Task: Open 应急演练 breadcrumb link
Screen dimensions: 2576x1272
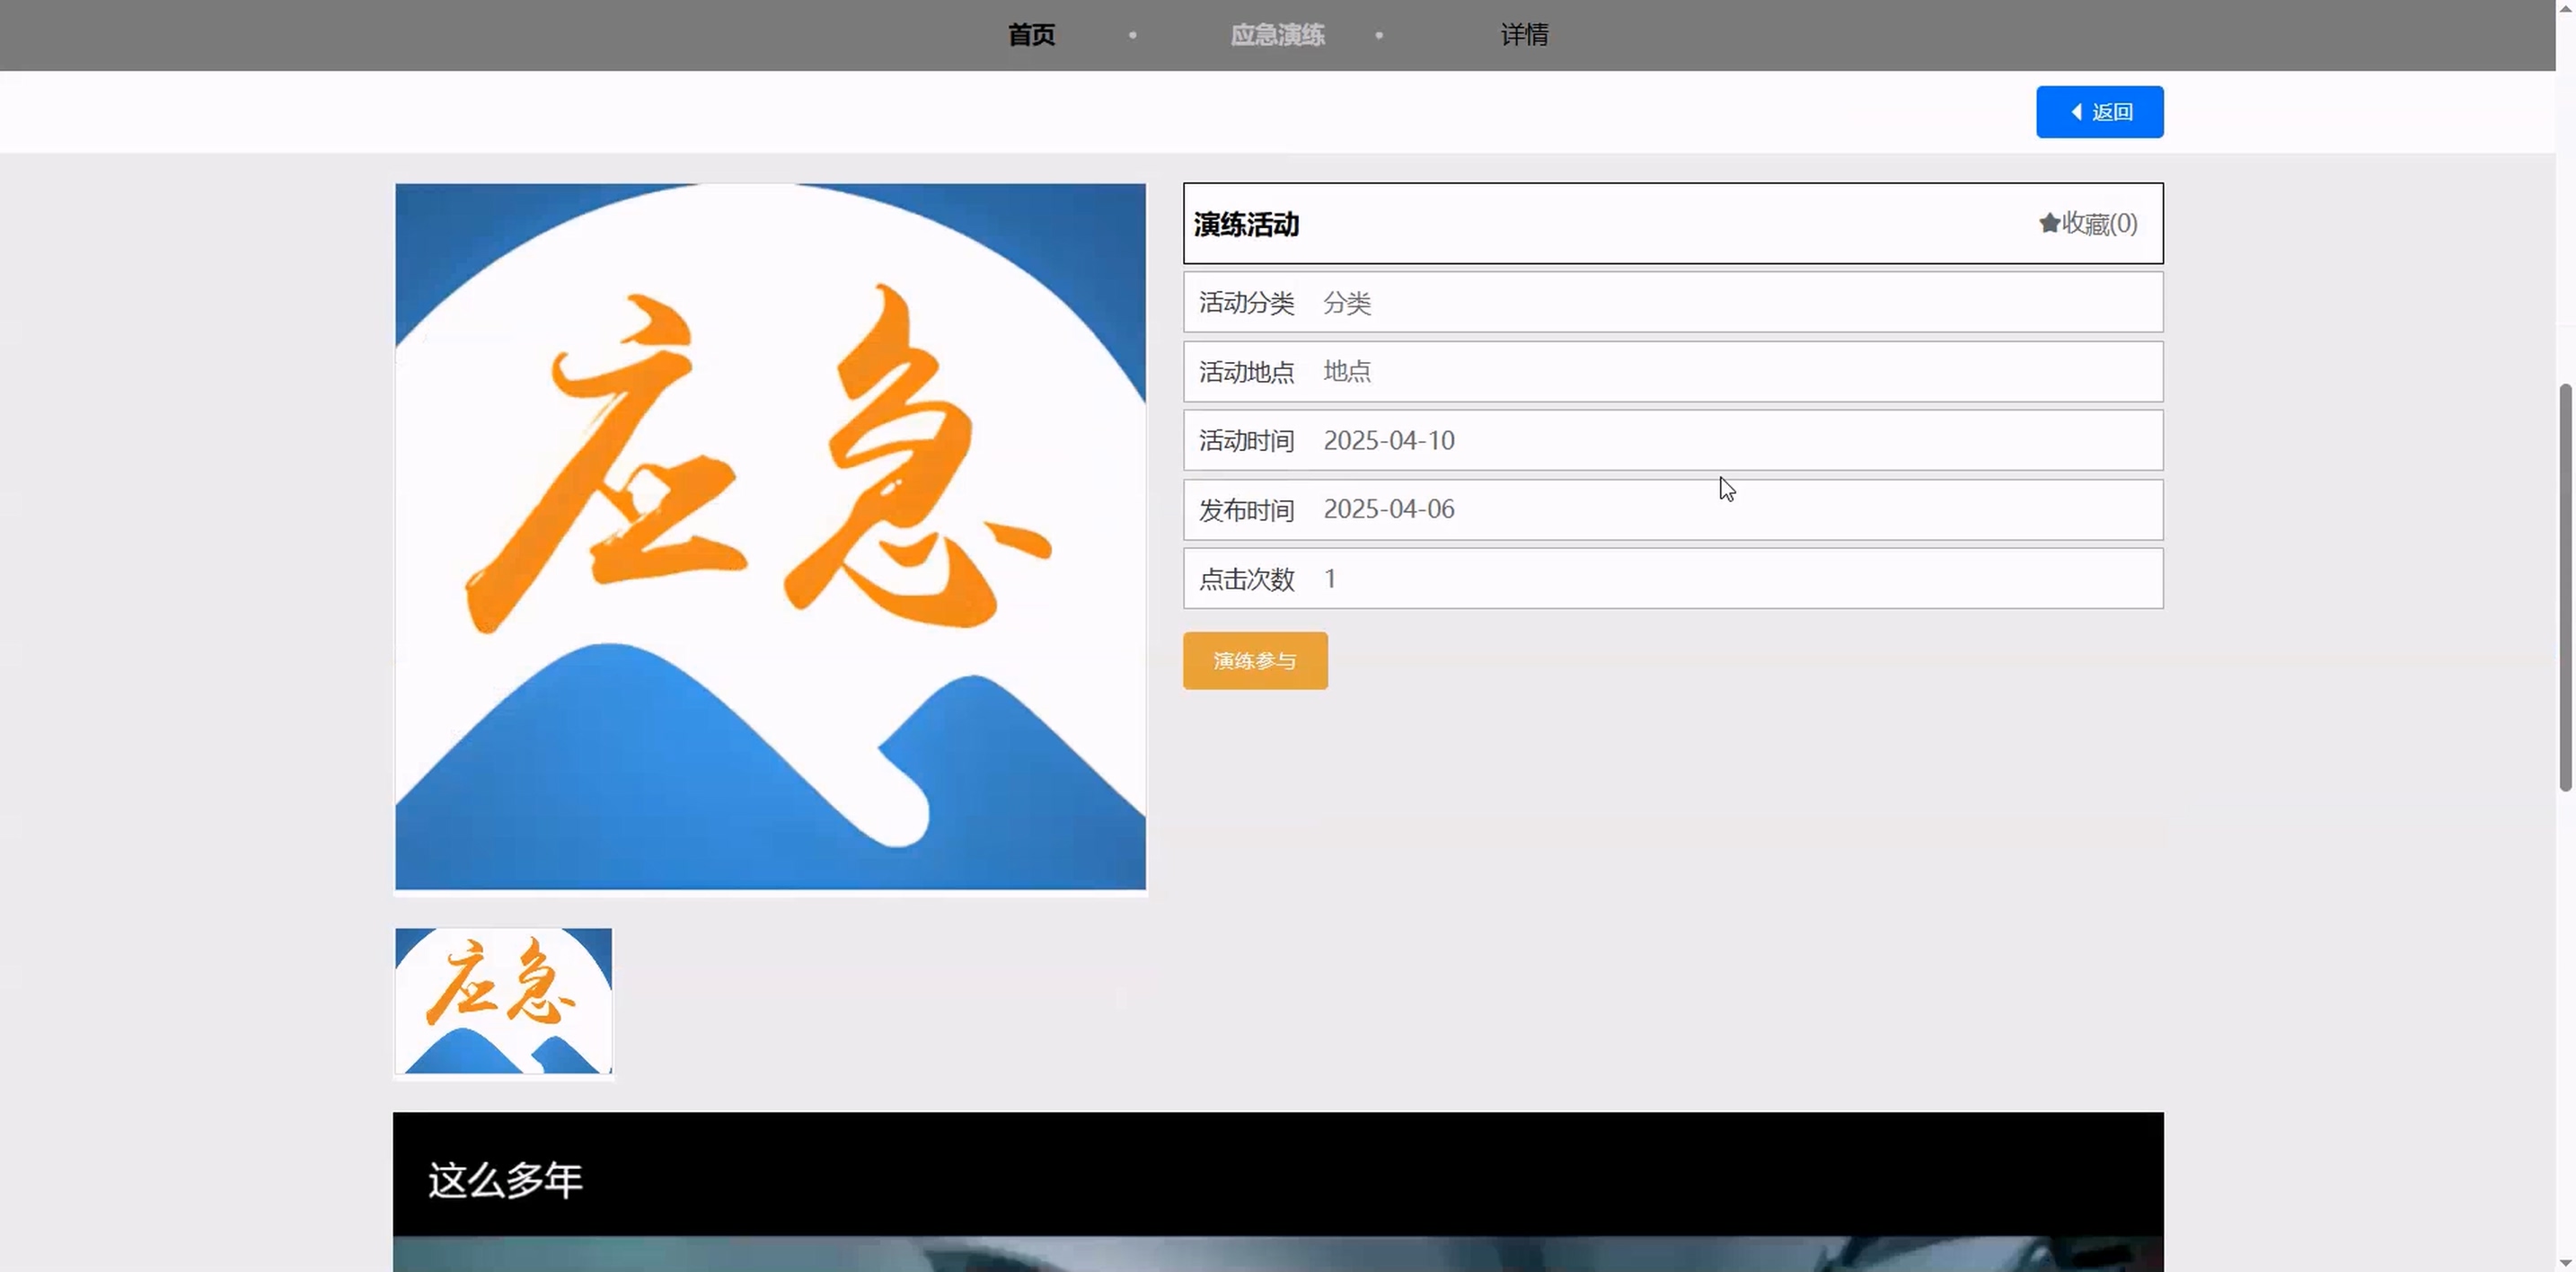Action: [1277, 35]
